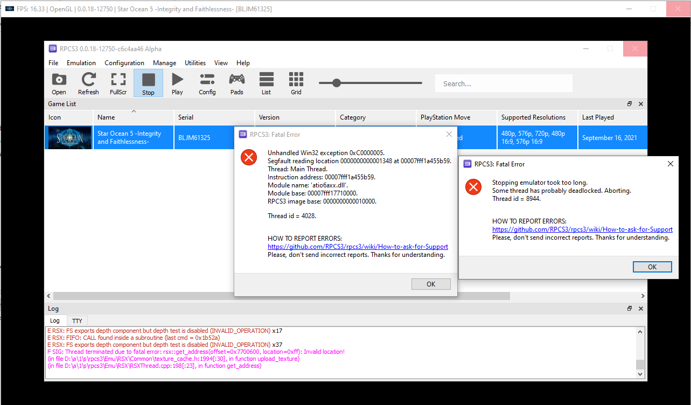Open support link in Win32 exception dialog
691x405 pixels.
point(358,247)
